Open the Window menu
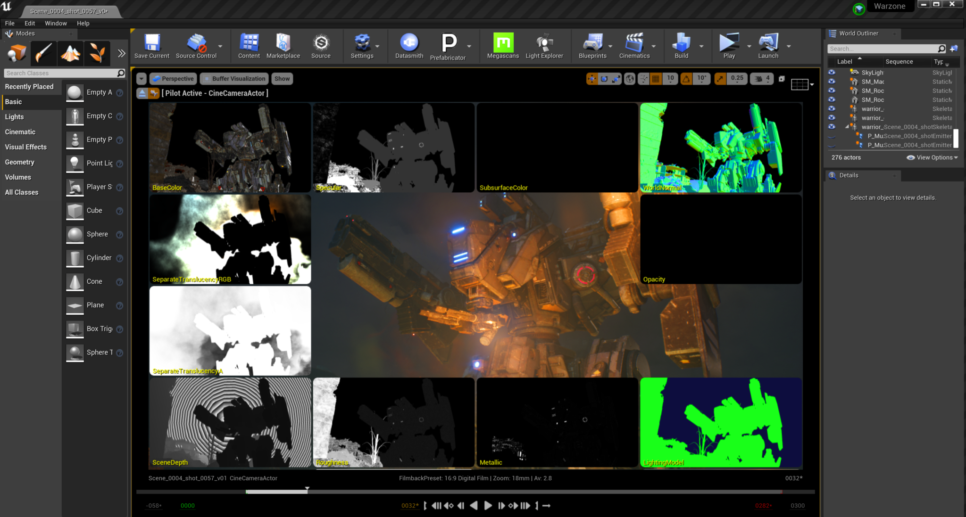This screenshot has width=966, height=517. click(56, 23)
